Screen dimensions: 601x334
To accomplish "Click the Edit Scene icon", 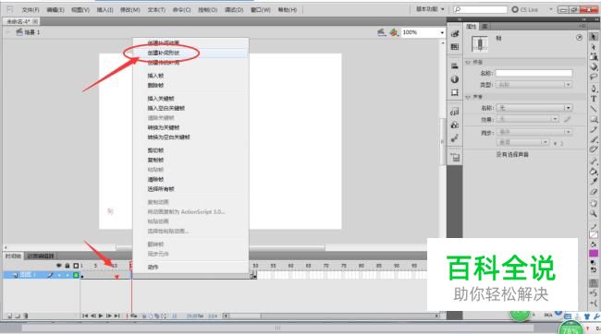I will coord(381,32).
